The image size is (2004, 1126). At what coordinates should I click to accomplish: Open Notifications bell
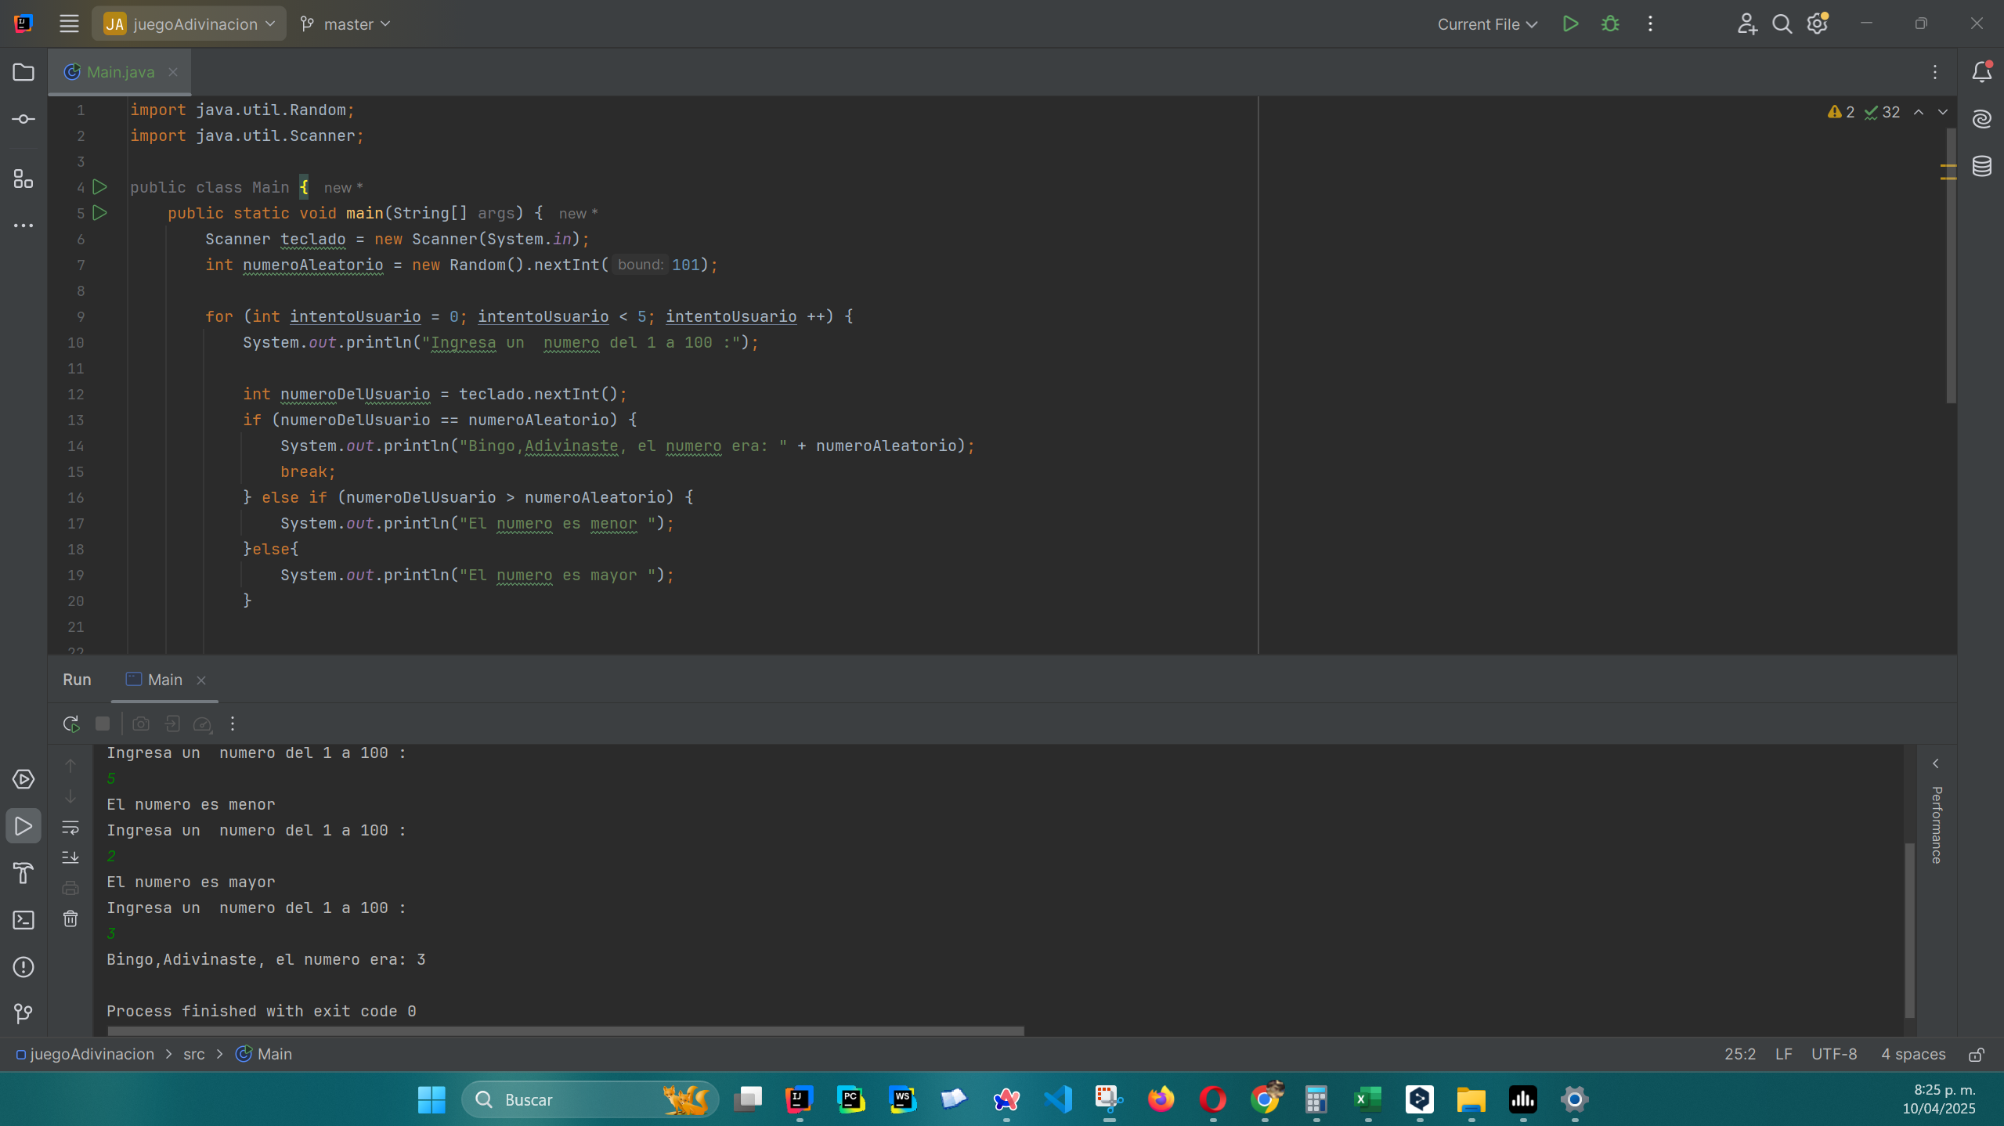[x=1981, y=72]
